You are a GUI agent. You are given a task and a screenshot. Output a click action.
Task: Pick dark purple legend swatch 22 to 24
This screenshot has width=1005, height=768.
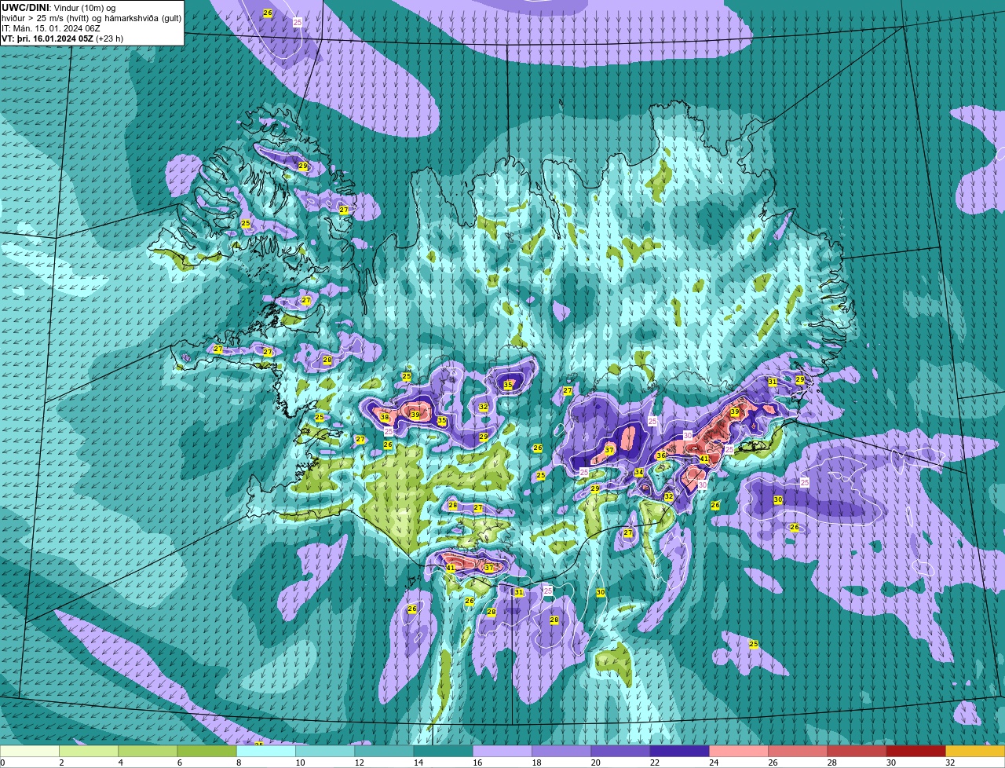click(679, 752)
